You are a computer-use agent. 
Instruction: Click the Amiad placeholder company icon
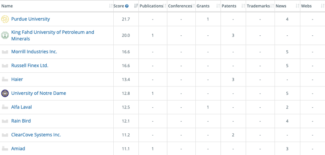5,149
